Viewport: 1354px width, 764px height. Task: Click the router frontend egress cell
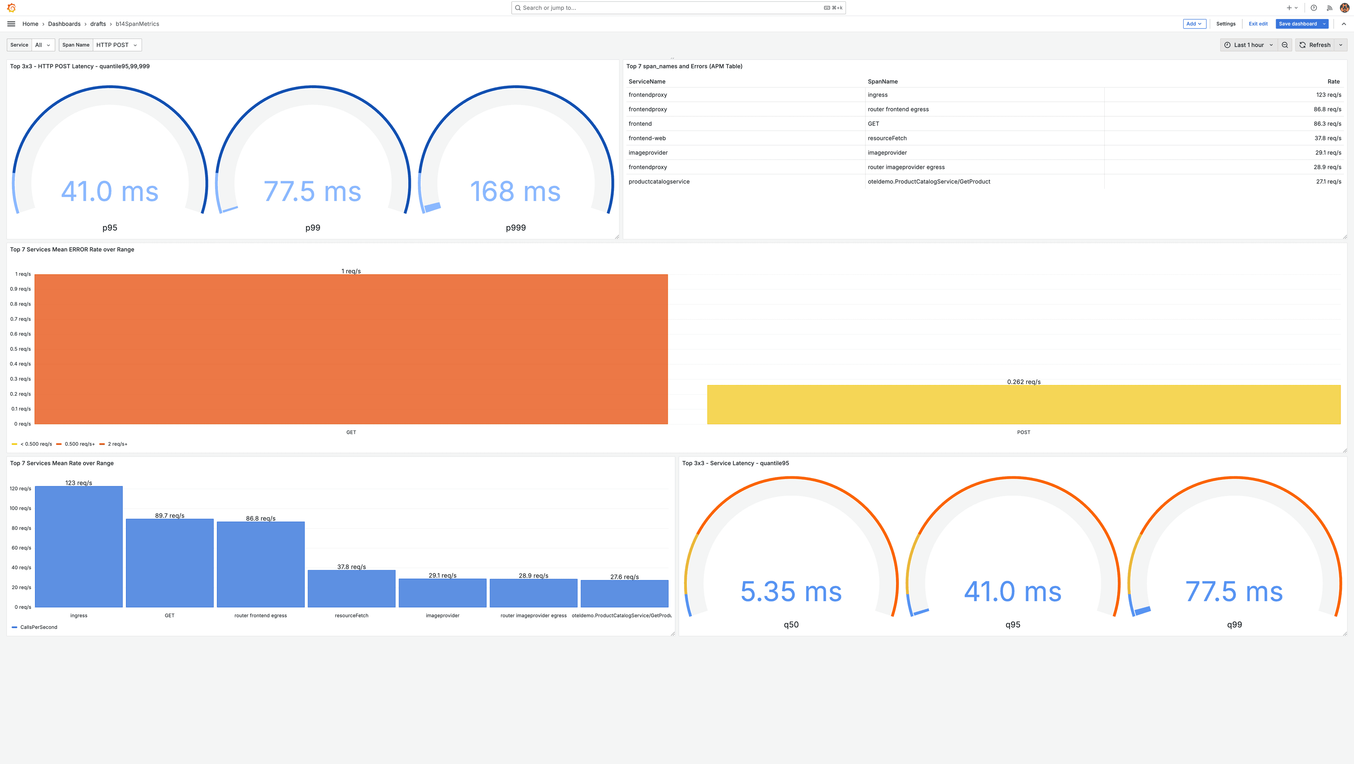984,109
